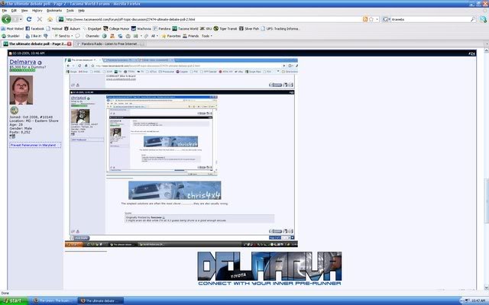489x305 pixels.
Task: Open the View menu
Action: coord(24,11)
